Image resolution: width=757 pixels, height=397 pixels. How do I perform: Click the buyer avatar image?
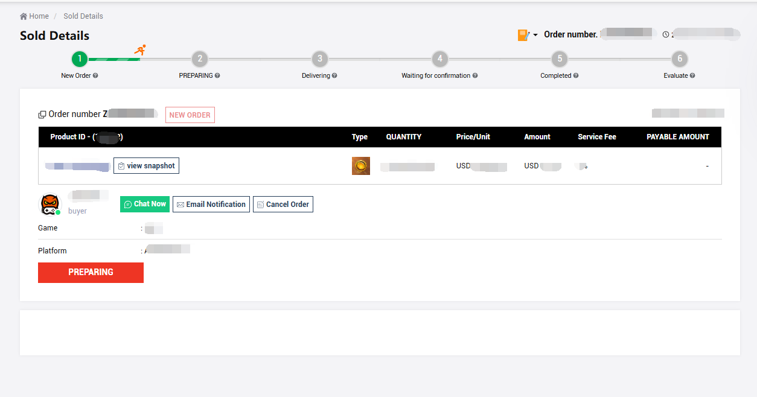tap(50, 205)
